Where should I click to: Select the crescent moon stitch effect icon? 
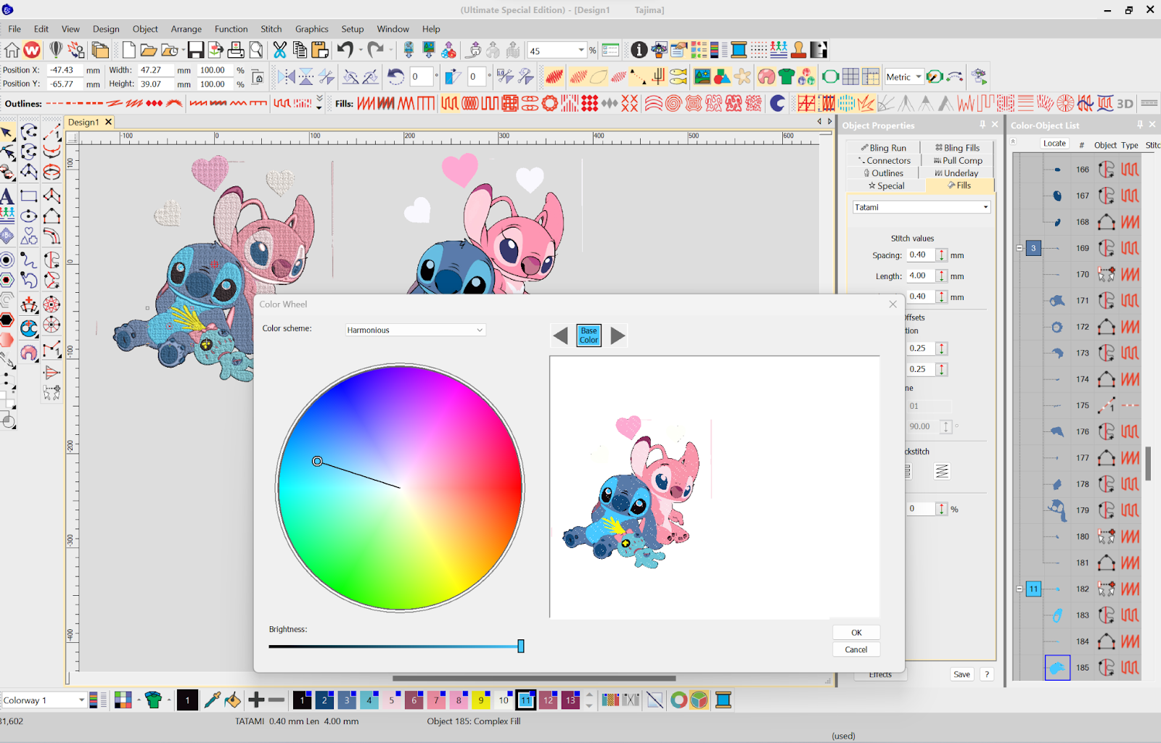coord(777,104)
